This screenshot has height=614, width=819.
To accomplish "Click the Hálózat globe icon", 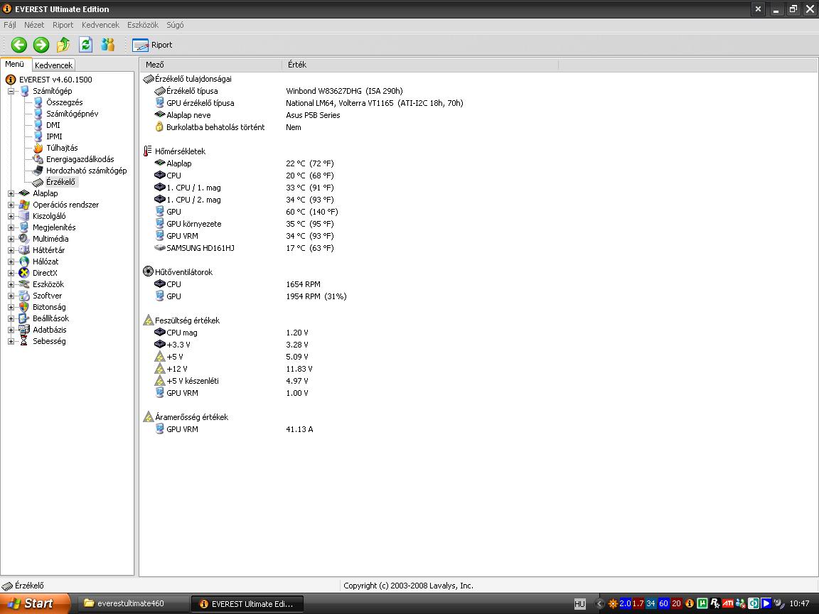I will (x=24, y=262).
